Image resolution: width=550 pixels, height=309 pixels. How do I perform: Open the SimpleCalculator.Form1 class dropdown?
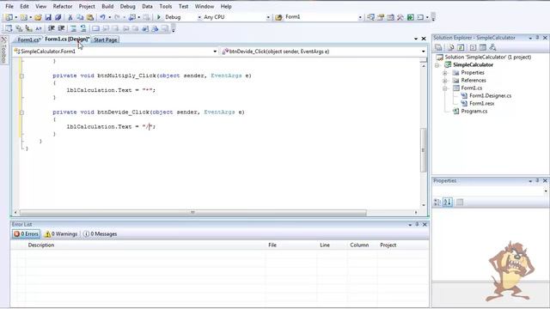tap(215, 51)
